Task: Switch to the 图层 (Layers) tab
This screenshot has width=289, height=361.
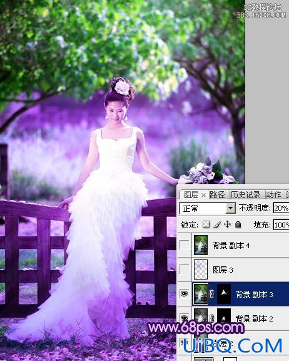Action: pyautogui.click(x=191, y=195)
